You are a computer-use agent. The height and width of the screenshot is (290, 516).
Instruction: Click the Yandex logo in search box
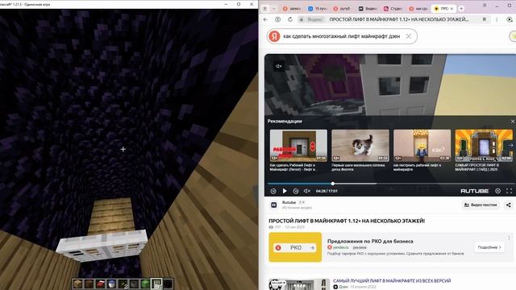tap(274, 36)
